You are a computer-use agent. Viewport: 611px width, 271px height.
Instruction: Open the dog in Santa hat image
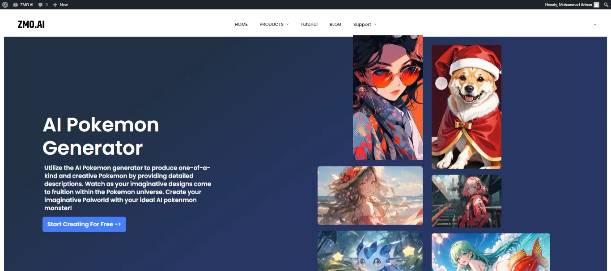467,107
